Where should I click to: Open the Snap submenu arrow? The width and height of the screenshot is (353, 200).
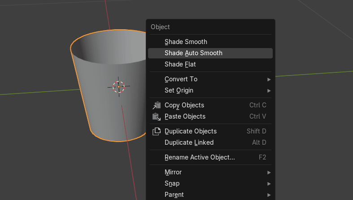269,183
